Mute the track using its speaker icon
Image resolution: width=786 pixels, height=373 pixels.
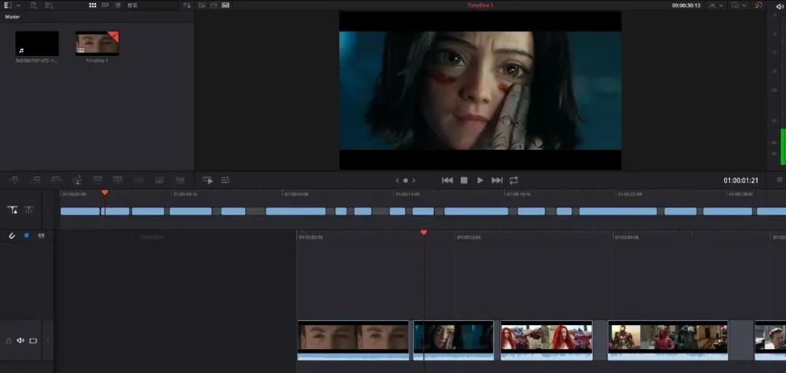tap(20, 340)
